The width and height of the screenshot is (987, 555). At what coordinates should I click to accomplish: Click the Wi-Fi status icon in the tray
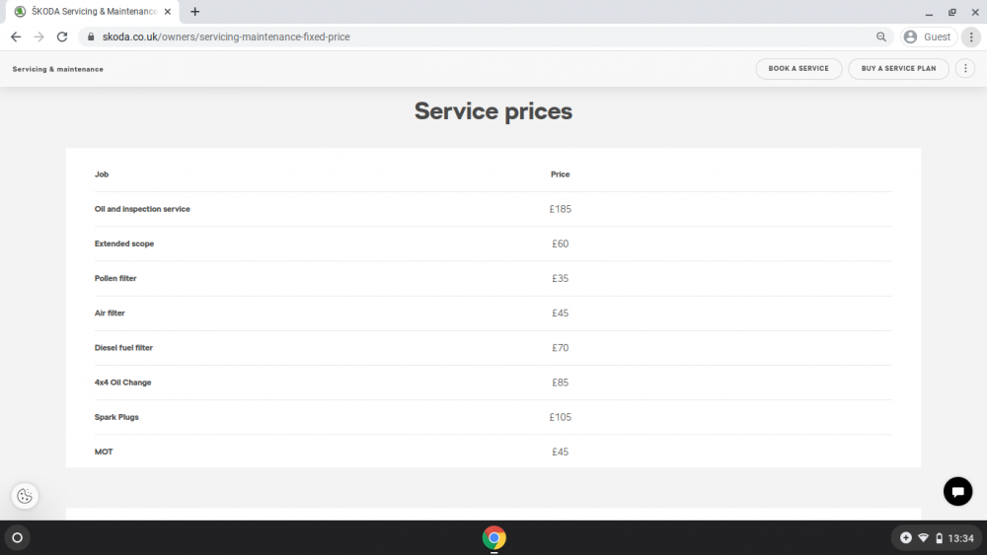923,538
